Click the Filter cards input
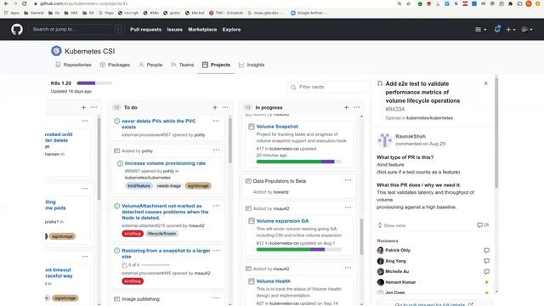Viewport: 544px width, 306px height. [329, 87]
